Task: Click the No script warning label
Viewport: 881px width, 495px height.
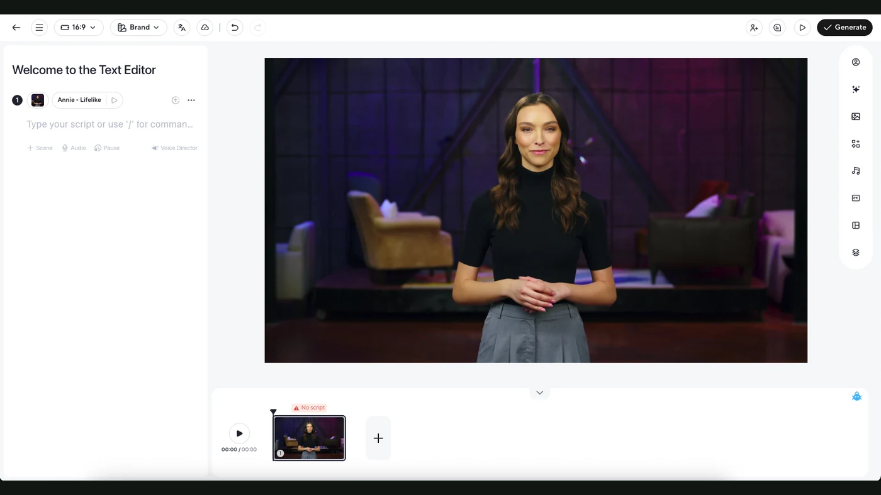Action: coord(309,408)
